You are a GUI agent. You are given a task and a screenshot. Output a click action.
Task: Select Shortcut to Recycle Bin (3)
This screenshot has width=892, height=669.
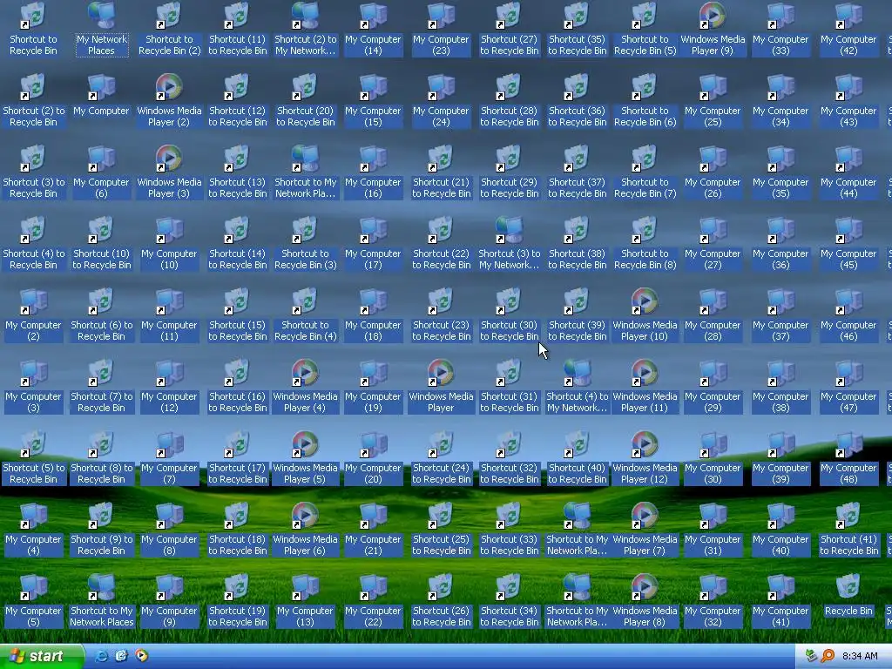click(x=305, y=244)
